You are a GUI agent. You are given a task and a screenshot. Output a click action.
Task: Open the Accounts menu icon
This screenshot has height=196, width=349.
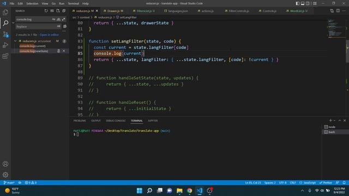[x=5, y=164]
